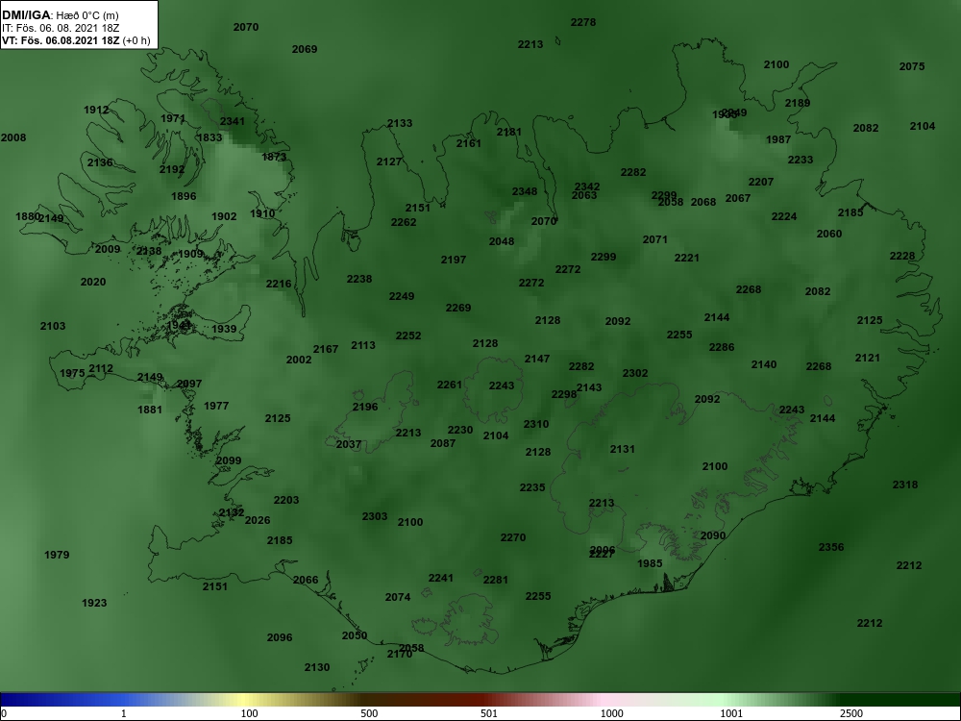Click the map value 2286
961x721 pixels.
point(722,347)
